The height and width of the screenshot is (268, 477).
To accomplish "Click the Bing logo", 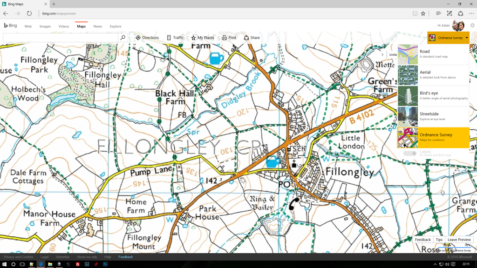I will tap(10, 26).
